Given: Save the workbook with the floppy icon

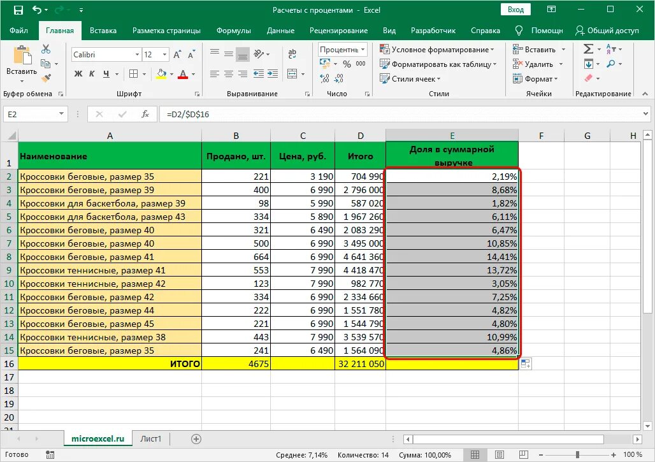Looking at the screenshot, I should [18, 10].
